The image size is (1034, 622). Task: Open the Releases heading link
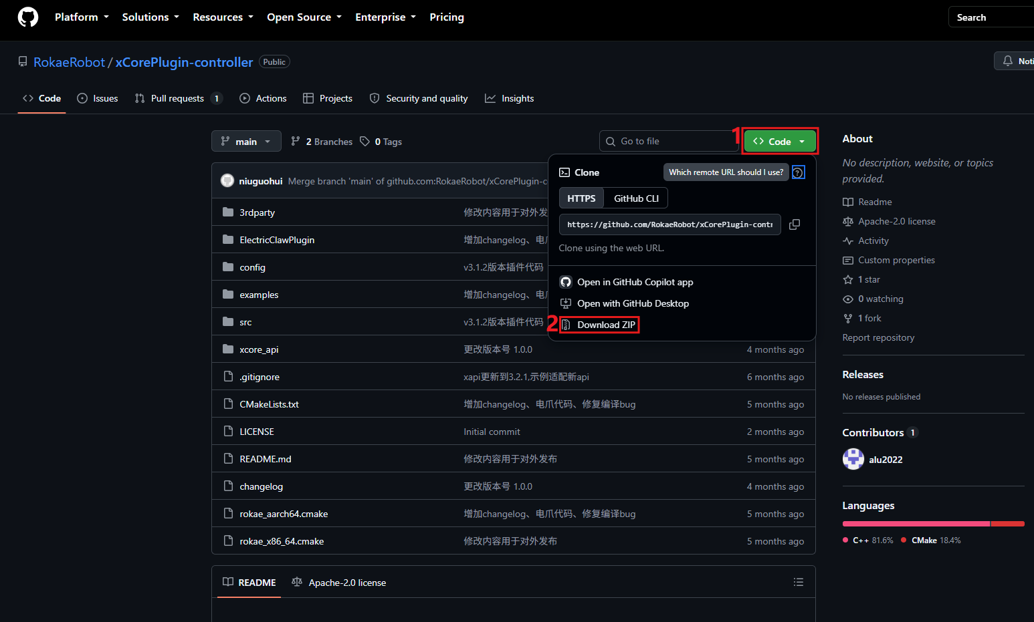click(x=863, y=375)
